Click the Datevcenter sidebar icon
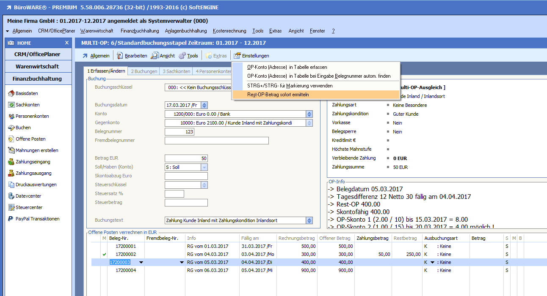547x296 pixels. pyautogui.click(x=12, y=196)
